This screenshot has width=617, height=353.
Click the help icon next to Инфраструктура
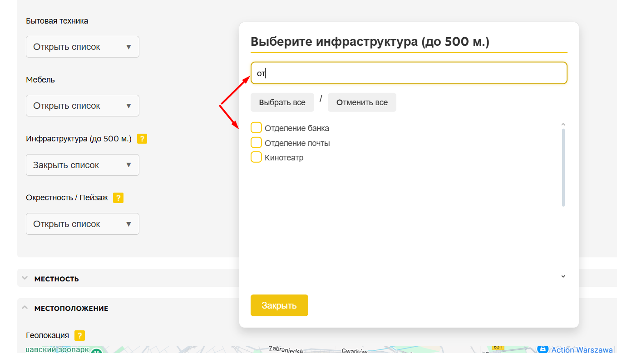[142, 139]
